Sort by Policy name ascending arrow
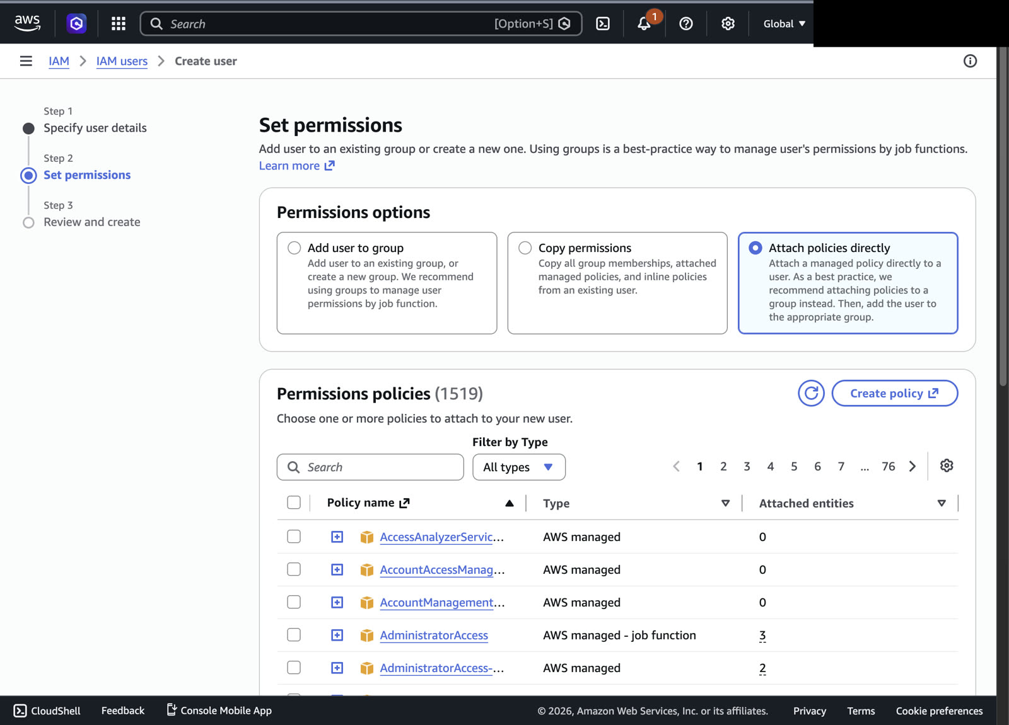1009x725 pixels. 510,503
